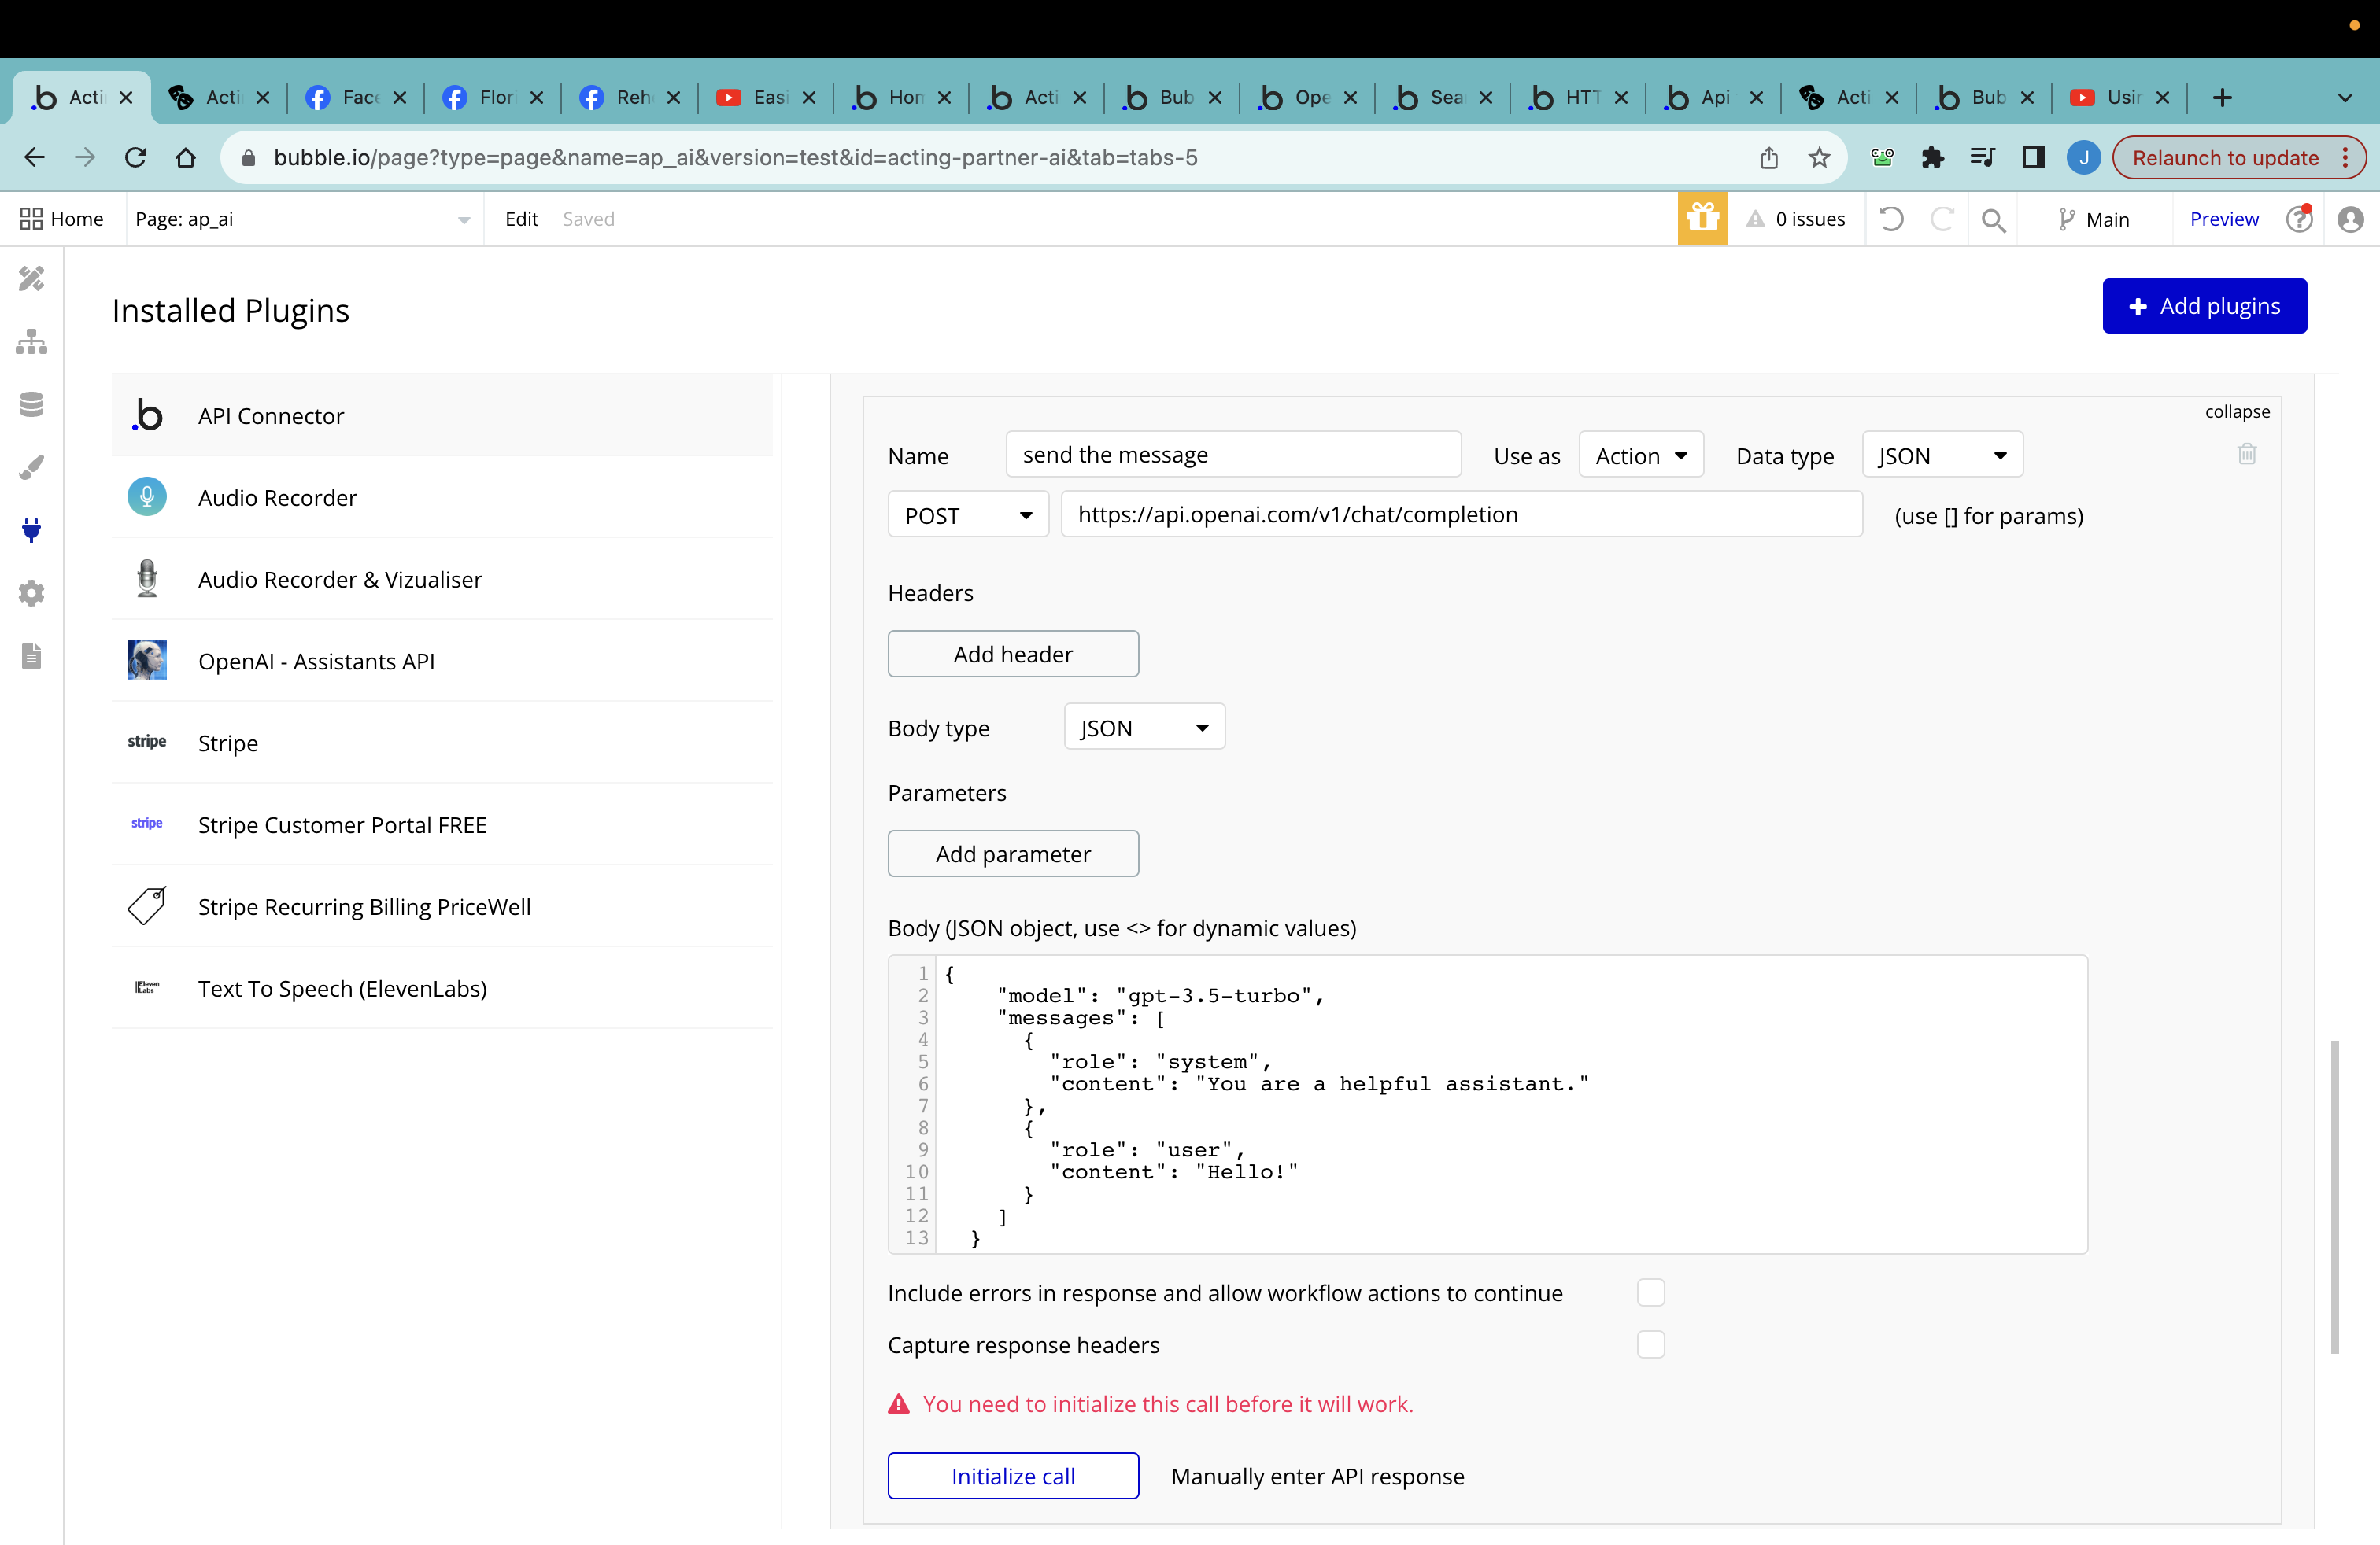This screenshot has height=1545, width=2380.
Task: Reload the page in browser
Action: 136,157
